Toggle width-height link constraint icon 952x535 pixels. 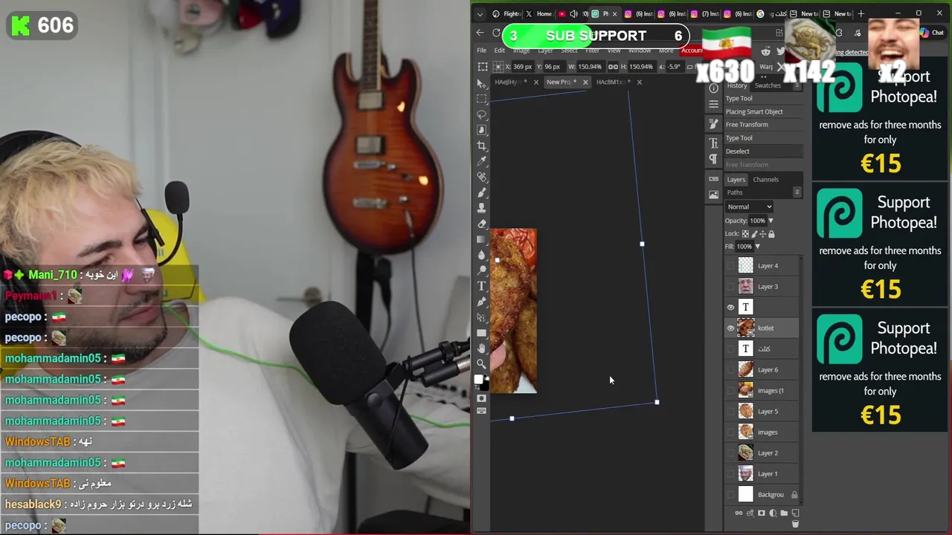click(x=613, y=67)
